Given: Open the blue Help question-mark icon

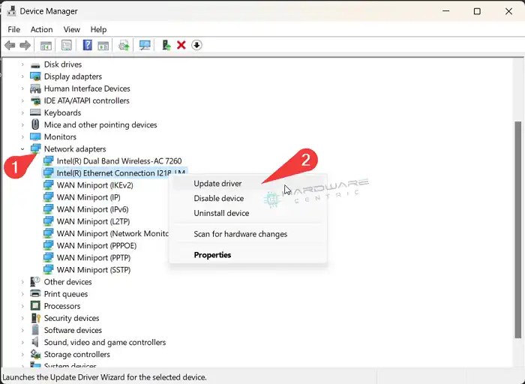Looking at the screenshot, I should [x=88, y=45].
